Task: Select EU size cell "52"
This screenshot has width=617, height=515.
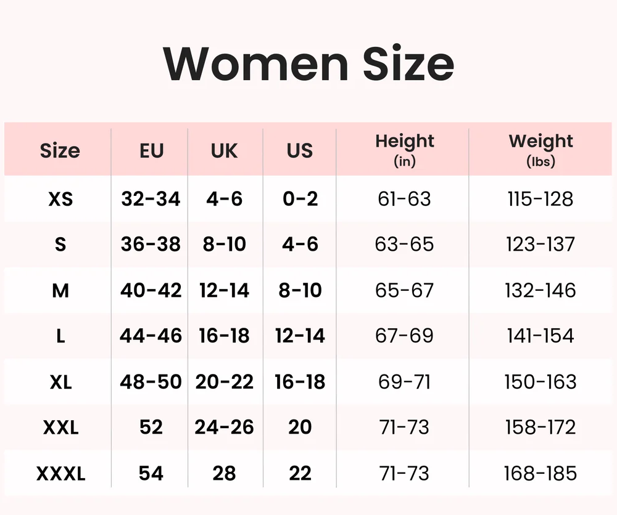Action: (x=151, y=428)
